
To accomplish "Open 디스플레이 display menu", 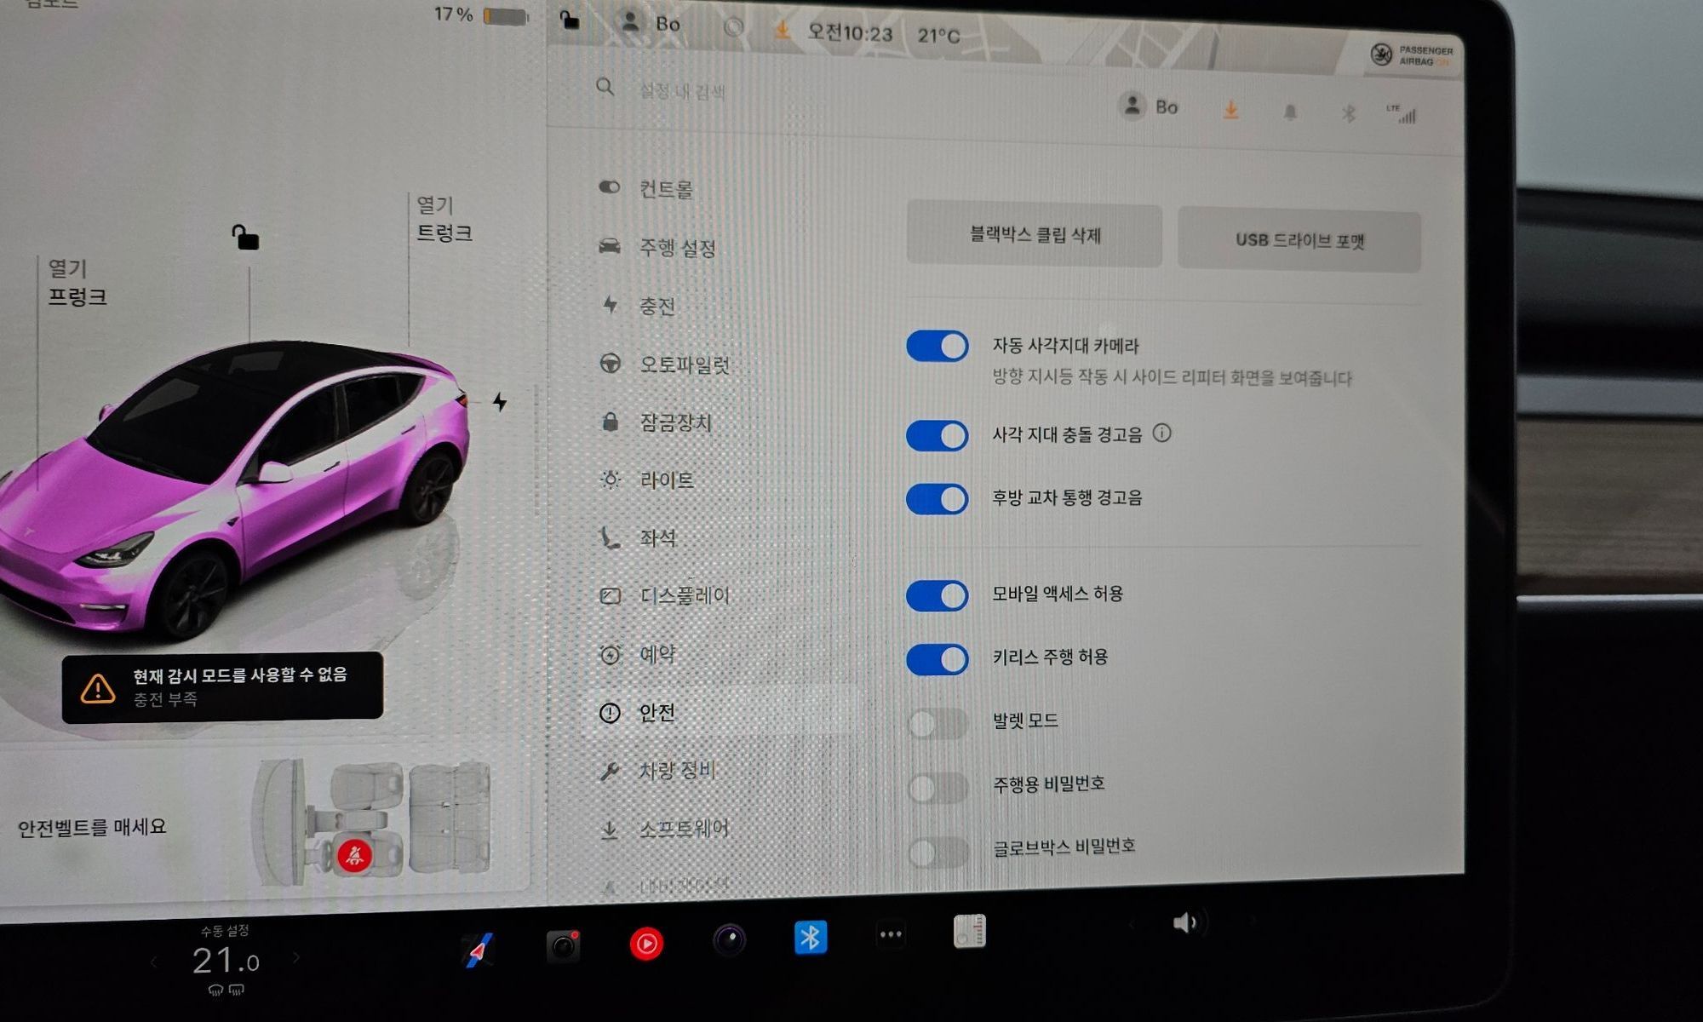I will pos(664,596).
